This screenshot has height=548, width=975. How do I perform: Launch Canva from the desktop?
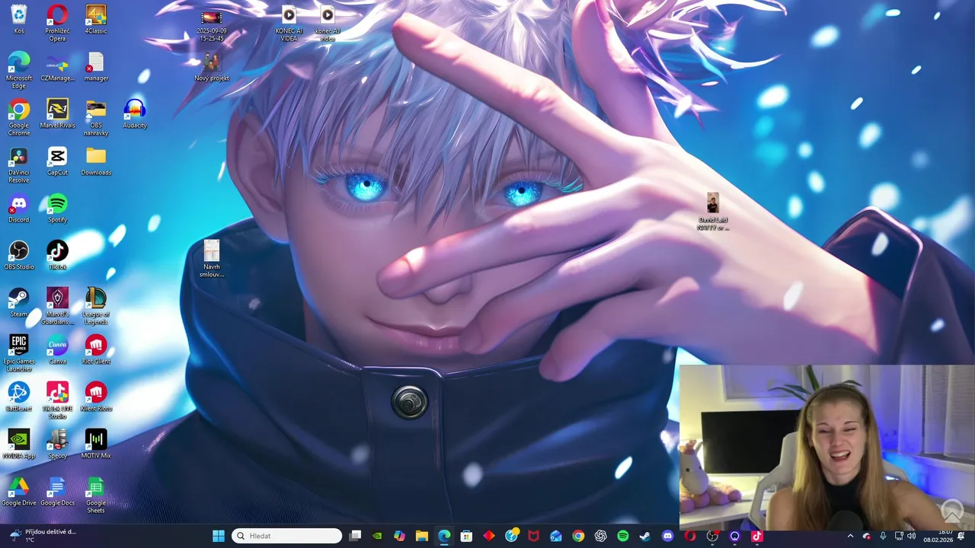(x=57, y=350)
